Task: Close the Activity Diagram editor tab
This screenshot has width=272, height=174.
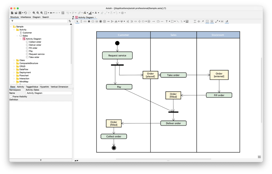Action: pyautogui.click(x=96, y=17)
